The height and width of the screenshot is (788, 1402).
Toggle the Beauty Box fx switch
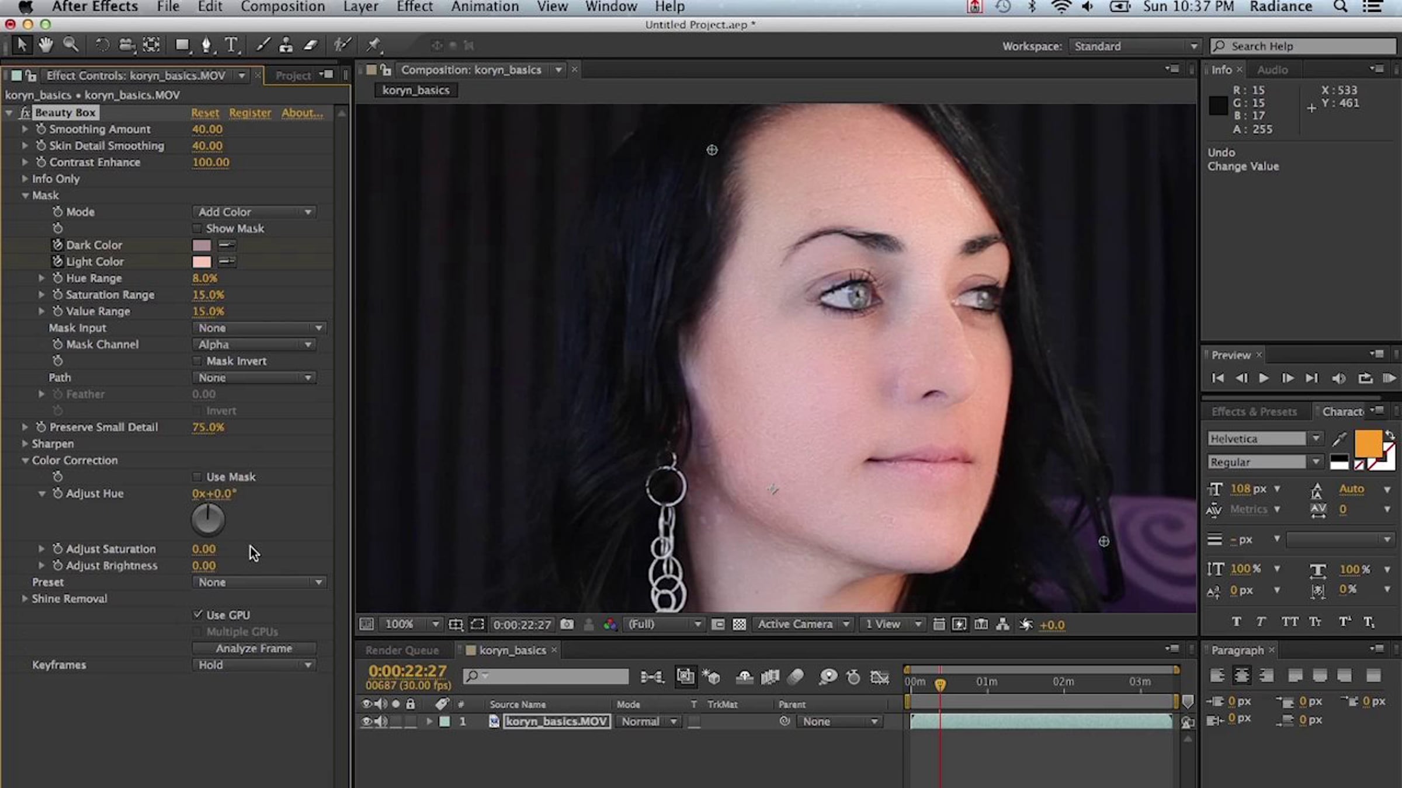(25, 113)
